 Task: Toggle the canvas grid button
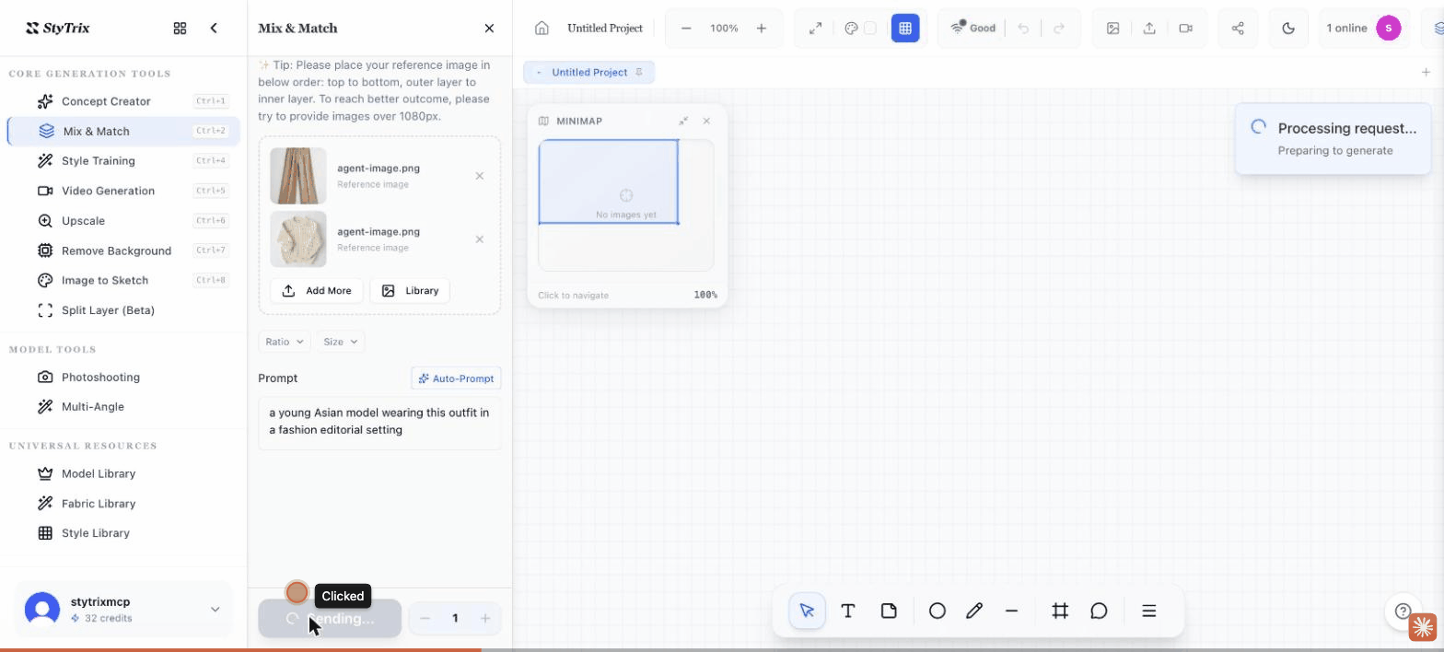(x=905, y=29)
